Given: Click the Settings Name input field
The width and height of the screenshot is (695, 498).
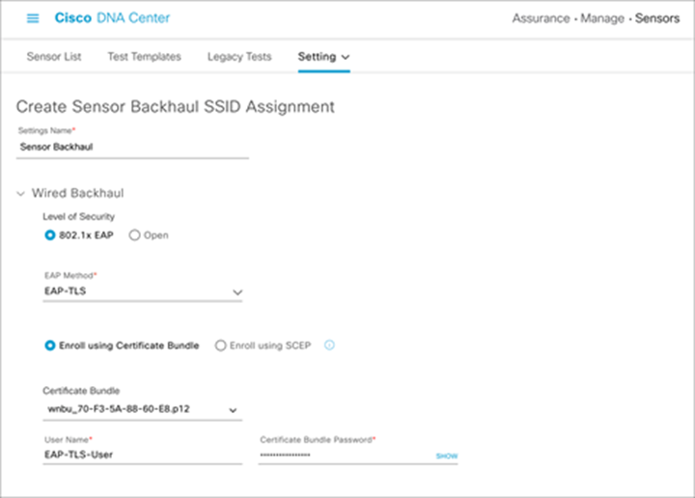Looking at the screenshot, I should point(132,147).
